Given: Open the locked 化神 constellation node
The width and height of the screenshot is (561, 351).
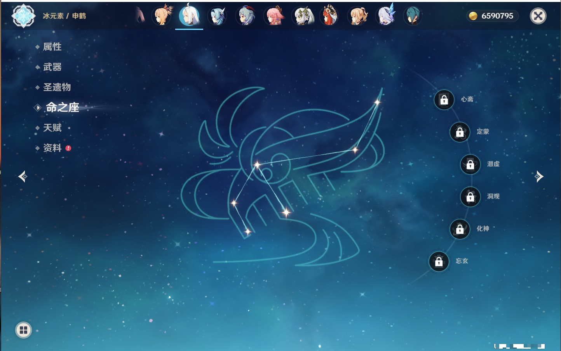Looking at the screenshot, I should pyautogui.click(x=460, y=229).
